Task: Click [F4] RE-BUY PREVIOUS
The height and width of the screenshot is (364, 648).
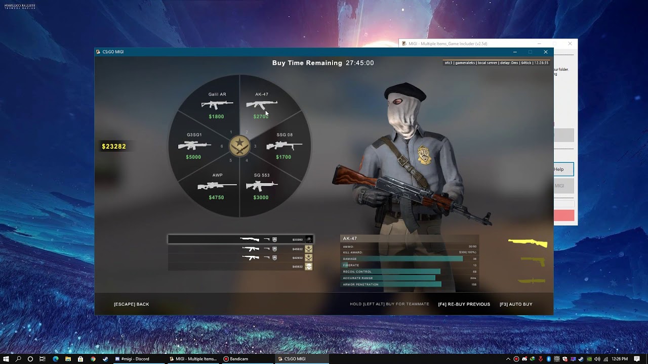Action: coord(464,304)
